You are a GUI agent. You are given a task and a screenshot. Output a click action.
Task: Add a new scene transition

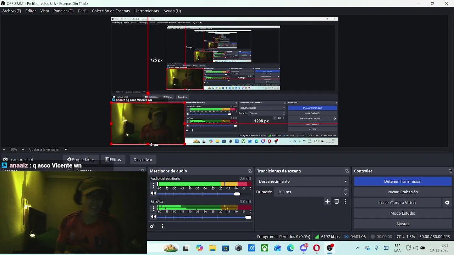pos(327,202)
